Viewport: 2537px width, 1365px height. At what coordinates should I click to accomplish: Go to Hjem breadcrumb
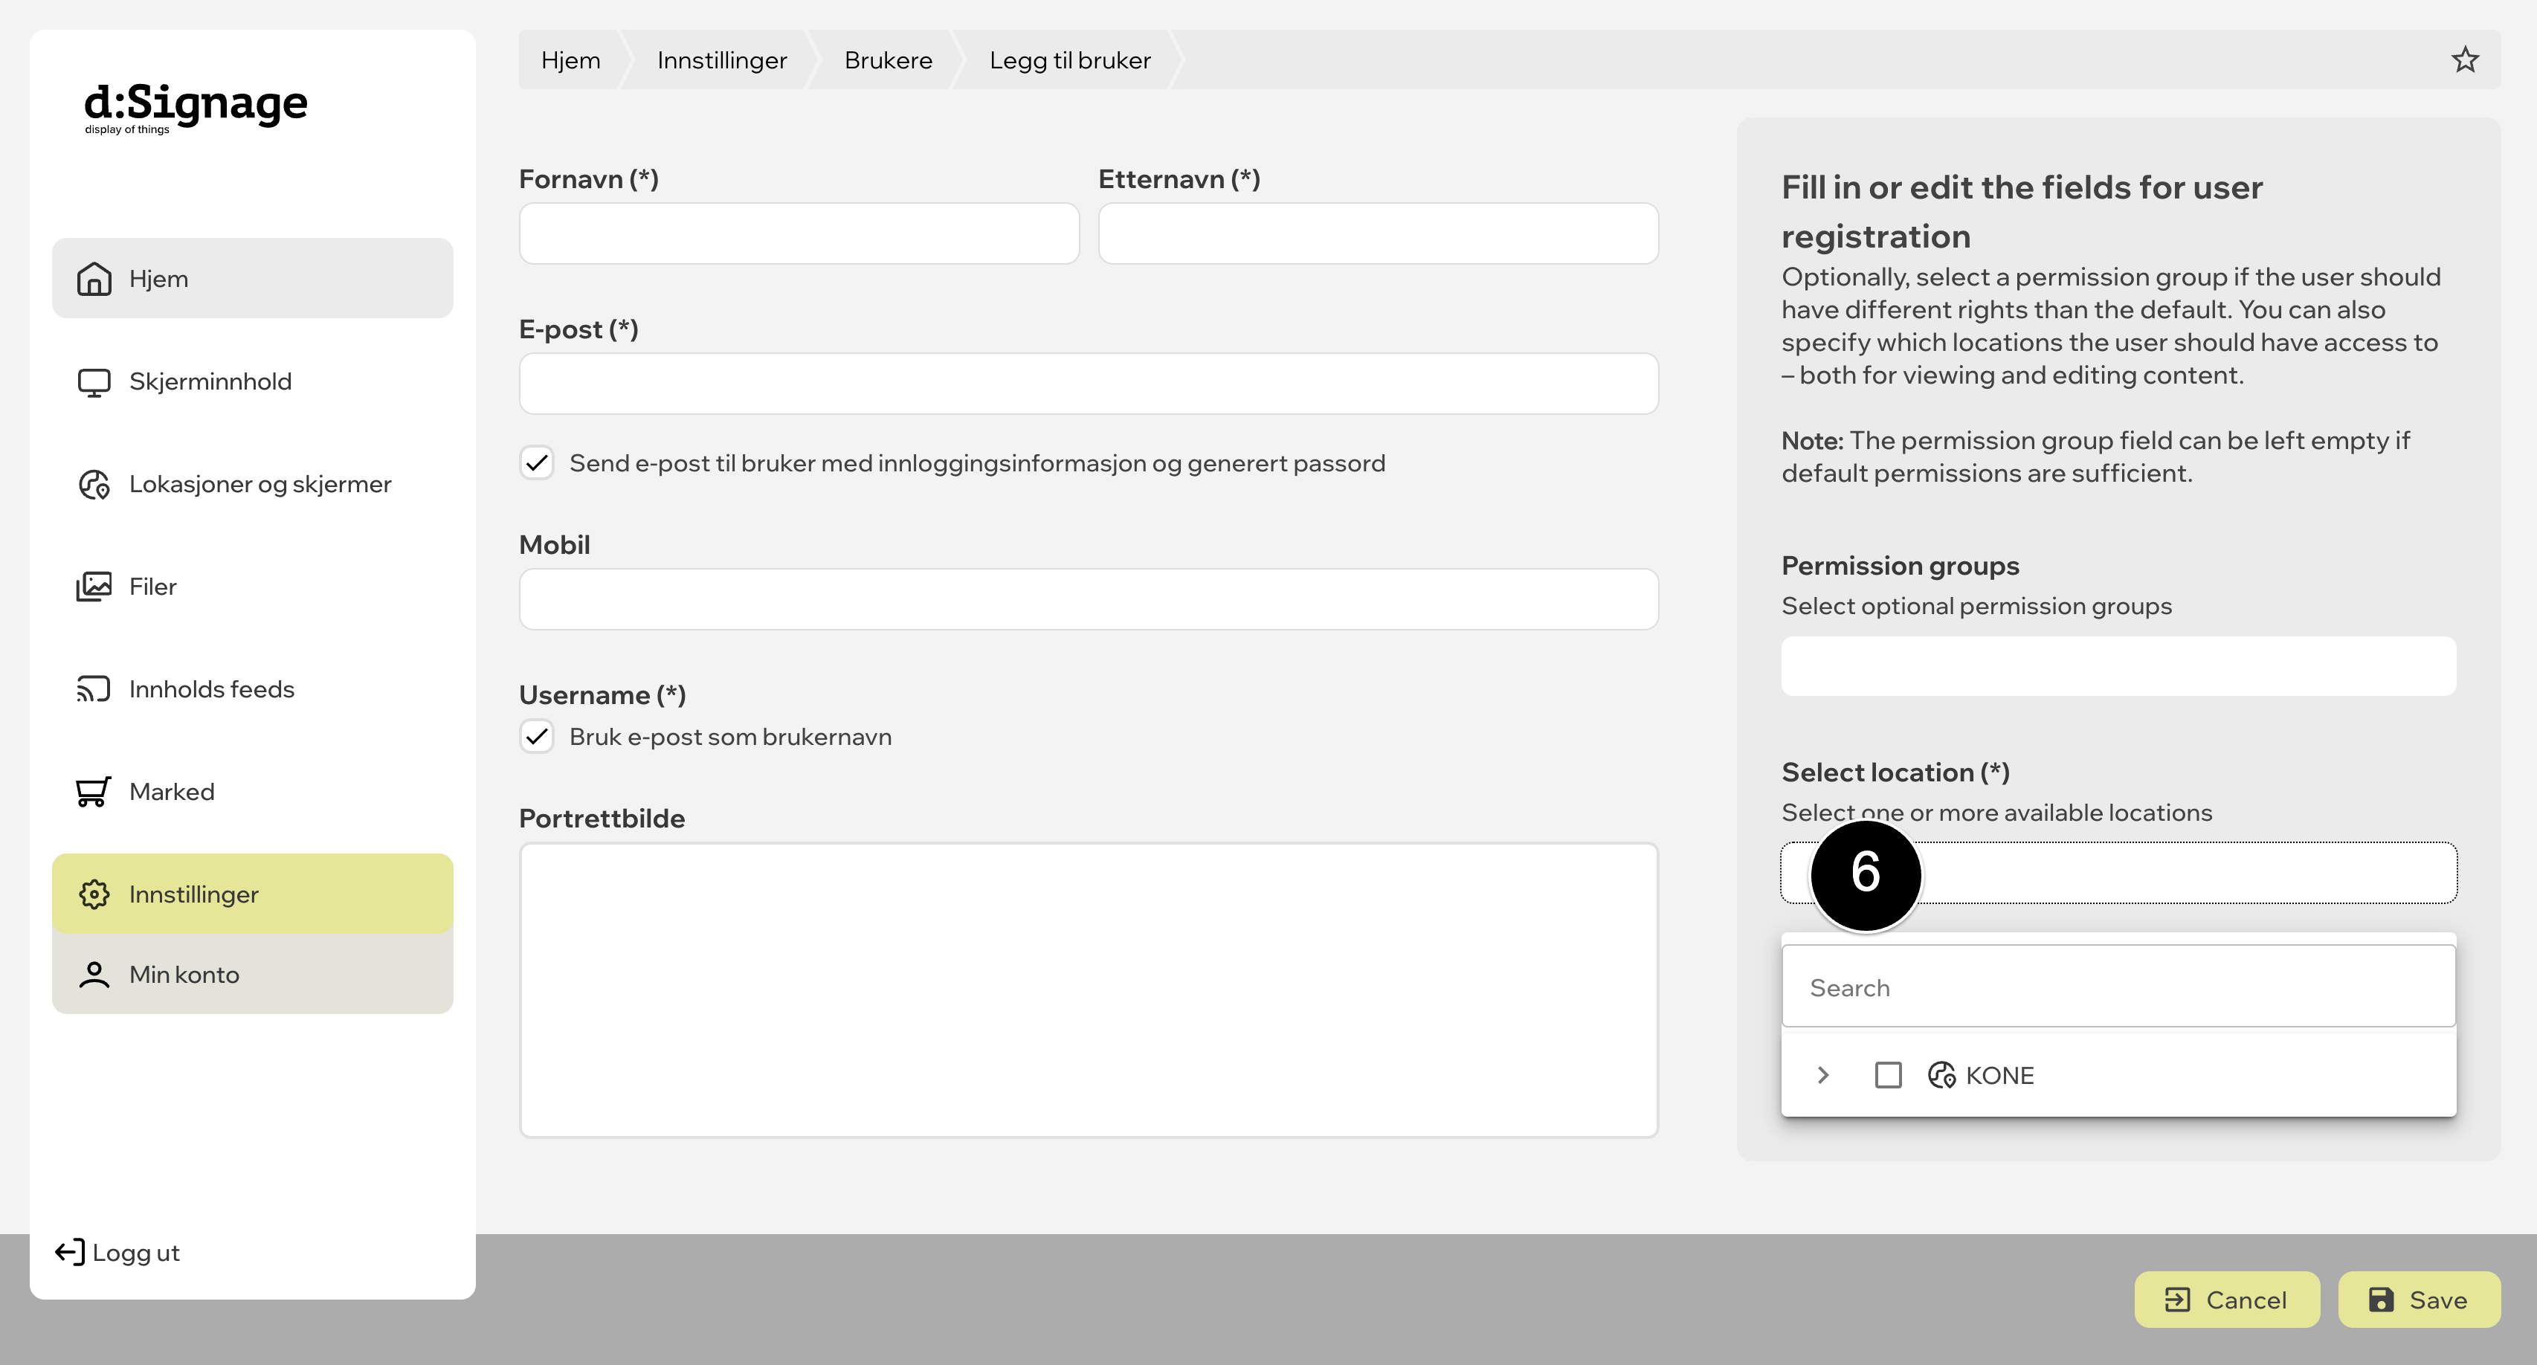point(570,60)
